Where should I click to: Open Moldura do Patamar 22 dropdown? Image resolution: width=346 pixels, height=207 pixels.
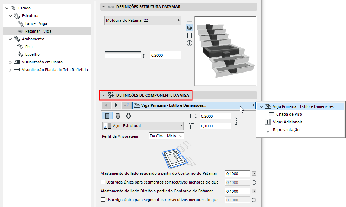(x=142, y=20)
